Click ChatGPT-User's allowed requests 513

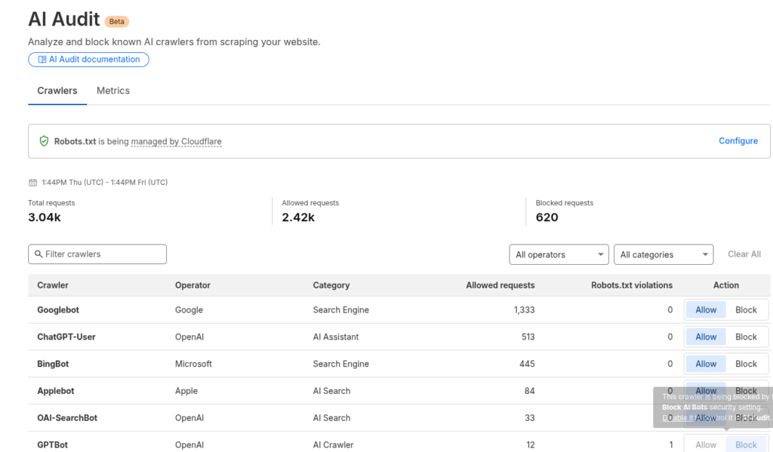tap(528, 337)
